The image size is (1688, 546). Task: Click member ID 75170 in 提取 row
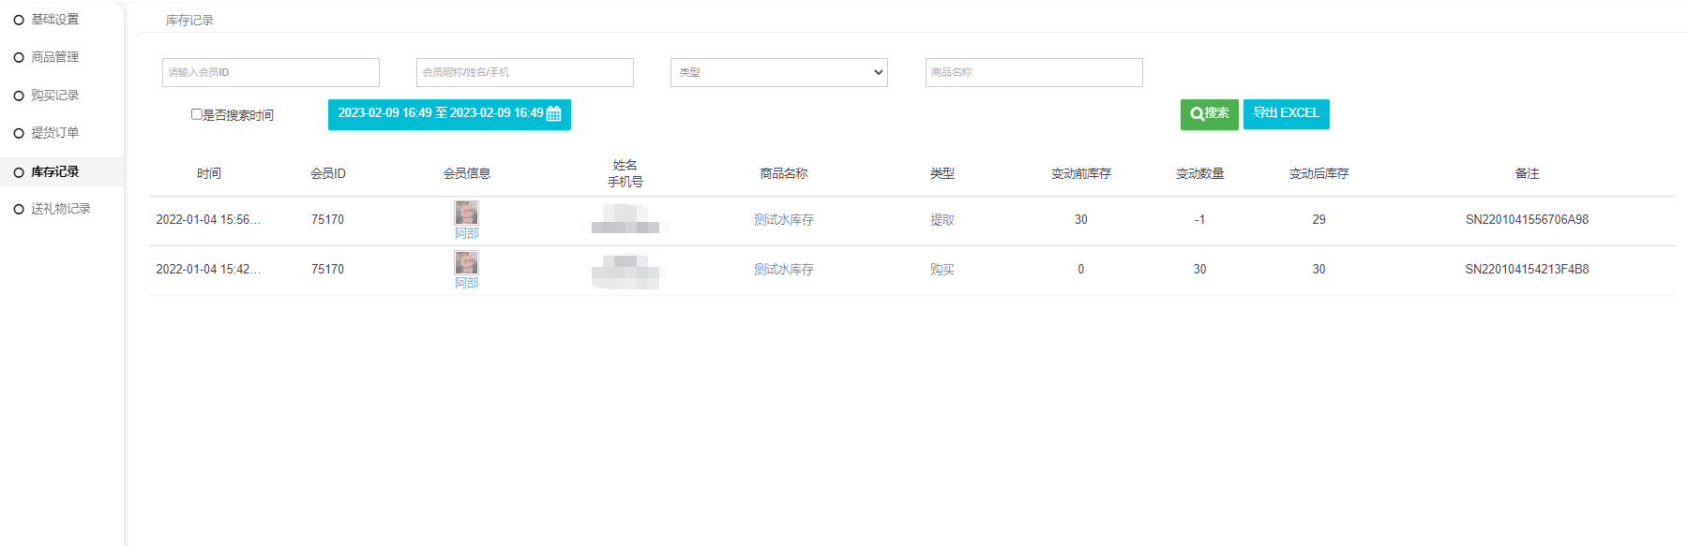click(x=328, y=220)
